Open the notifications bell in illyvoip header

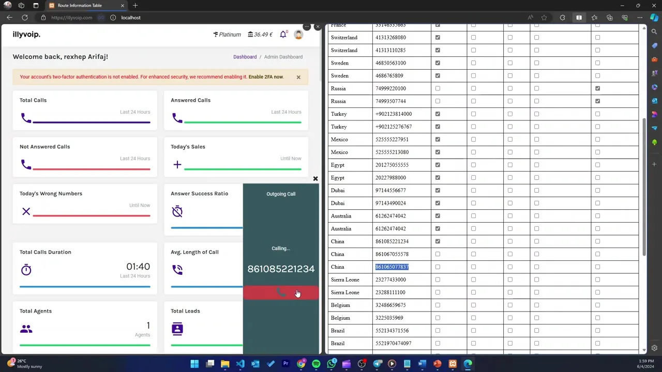tap(283, 35)
